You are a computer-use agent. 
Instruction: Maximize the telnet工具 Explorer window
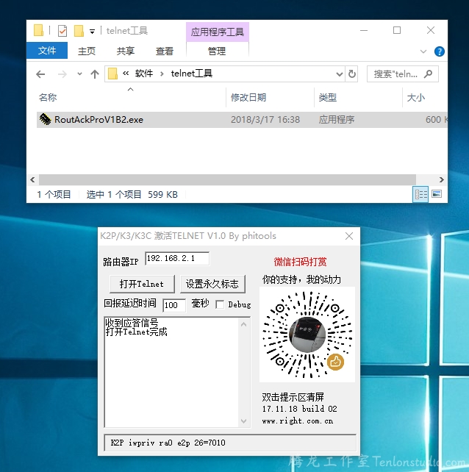[397, 30]
